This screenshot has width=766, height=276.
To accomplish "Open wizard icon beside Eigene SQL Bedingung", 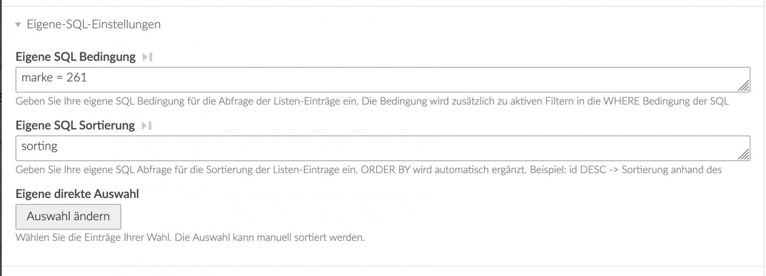I will point(147,57).
